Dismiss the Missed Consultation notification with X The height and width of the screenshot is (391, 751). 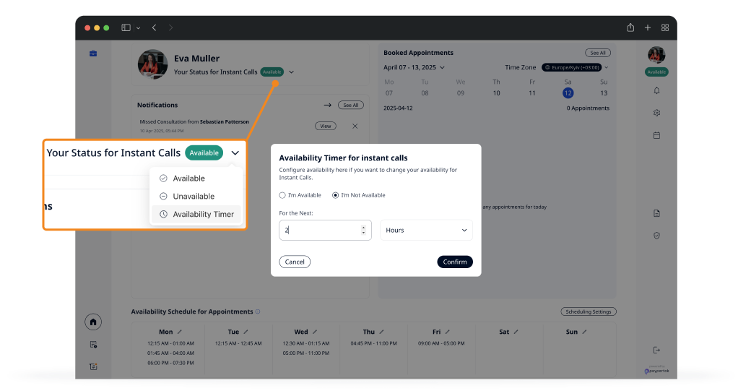click(x=355, y=126)
